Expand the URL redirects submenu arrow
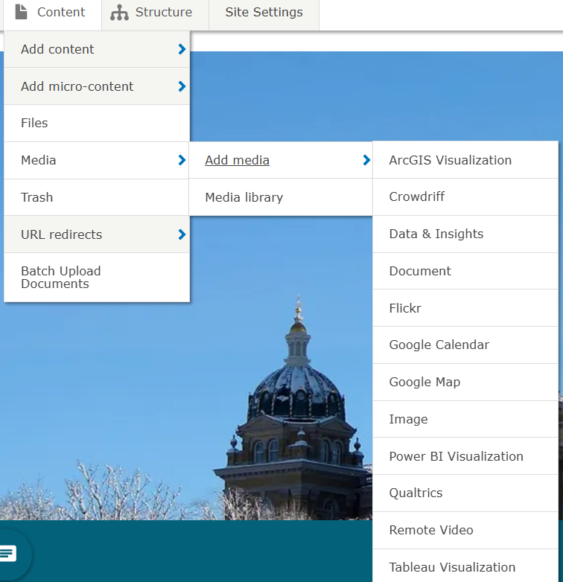563x582 pixels. [182, 234]
